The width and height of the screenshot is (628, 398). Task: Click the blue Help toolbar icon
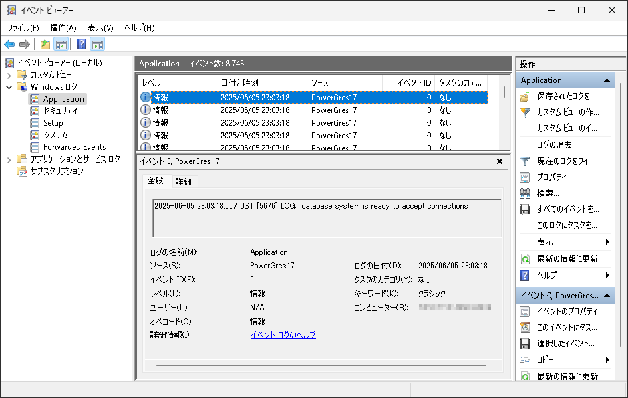coord(81,44)
